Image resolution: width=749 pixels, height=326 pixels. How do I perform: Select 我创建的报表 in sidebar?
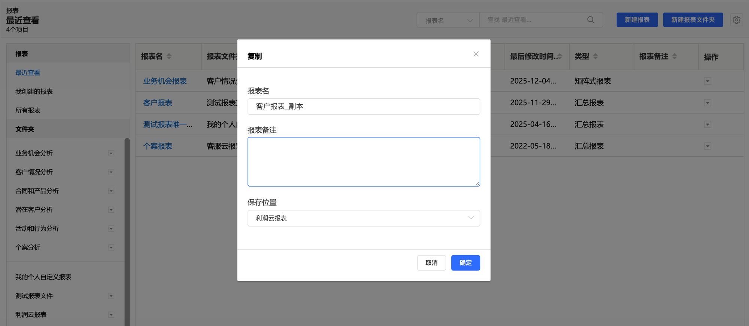click(x=34, y=92)
